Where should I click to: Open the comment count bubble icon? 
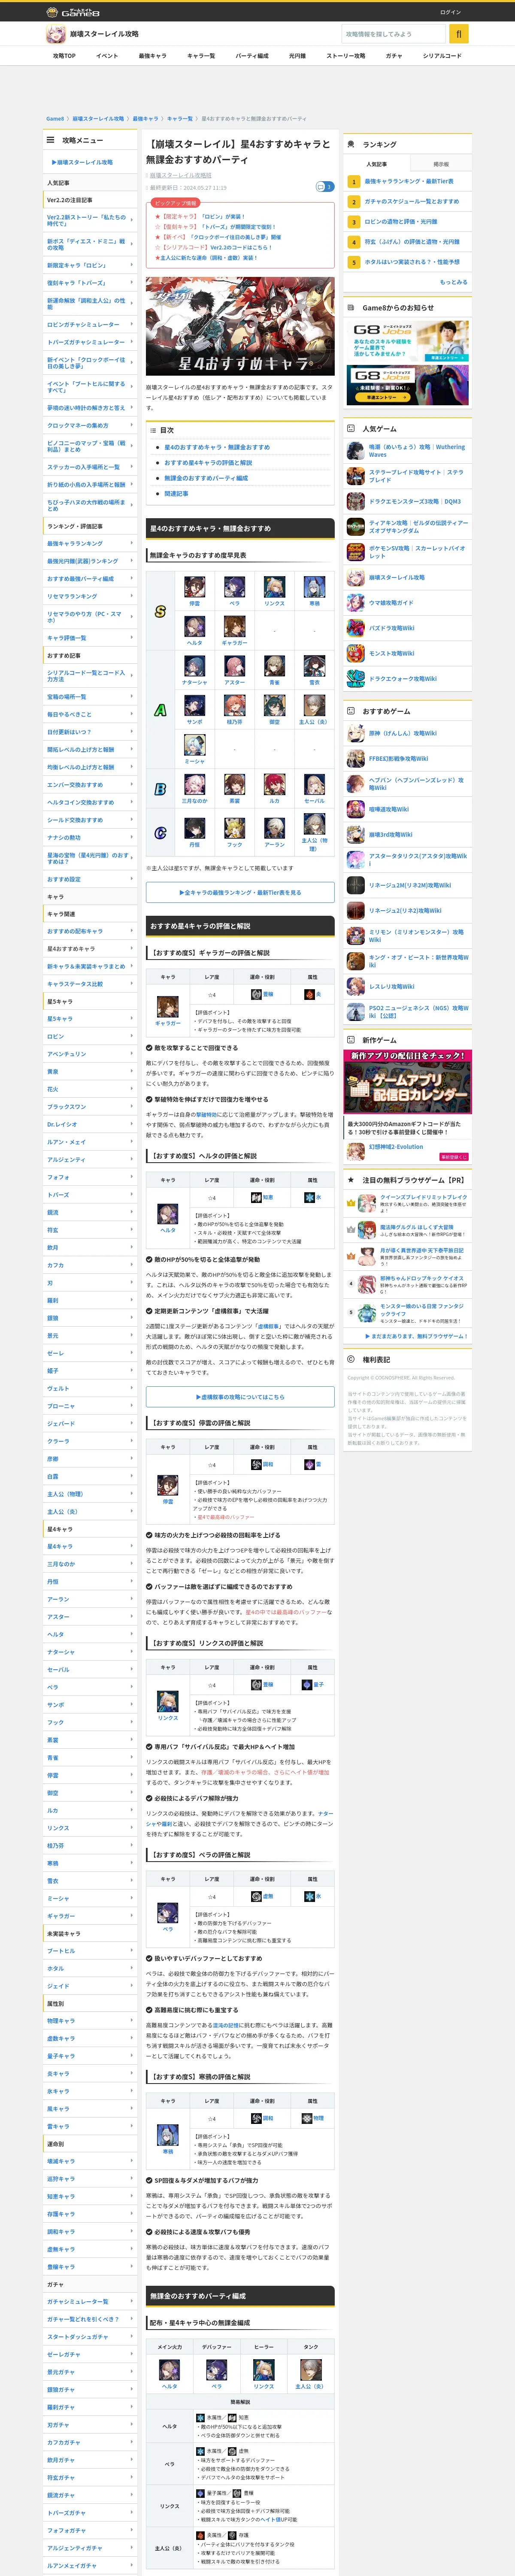coord(324,187)
